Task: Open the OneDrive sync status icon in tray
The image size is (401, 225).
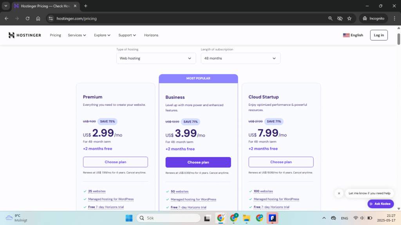Action: 334,218
